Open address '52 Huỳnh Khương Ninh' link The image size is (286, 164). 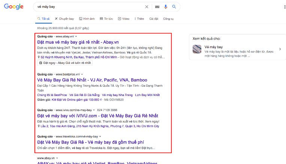79,57
